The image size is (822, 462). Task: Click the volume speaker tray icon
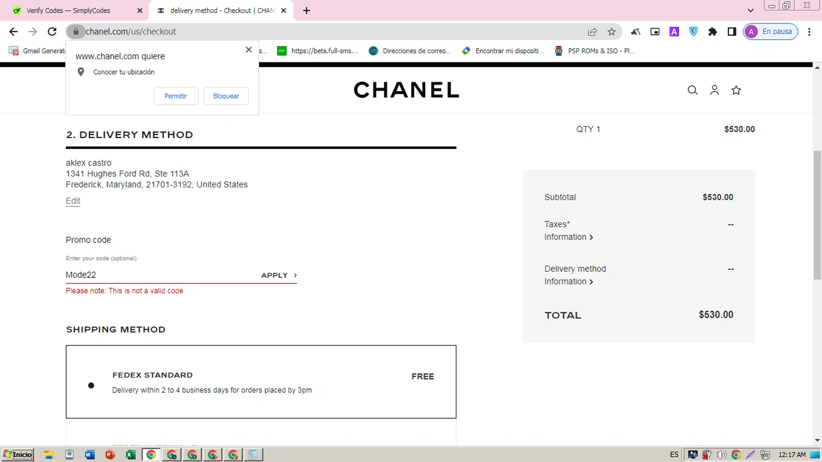coord(722,454)
